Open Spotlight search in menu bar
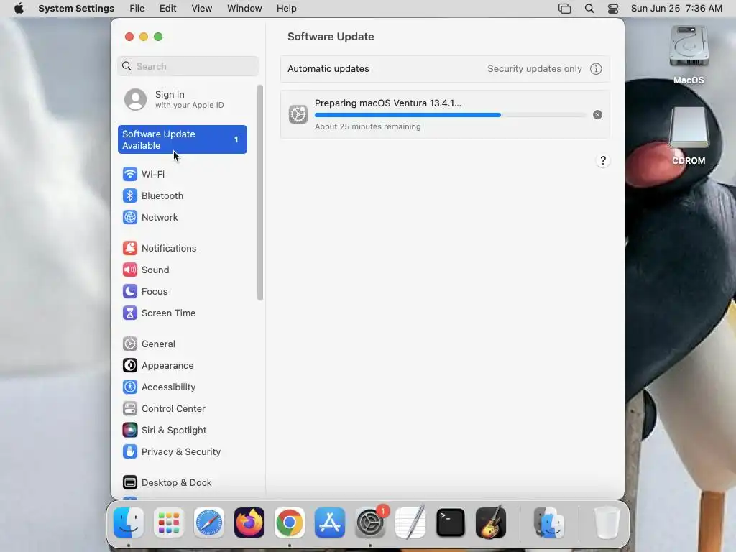Image resolution: width=736 pixels, height=552 pixels. (589, 9)
